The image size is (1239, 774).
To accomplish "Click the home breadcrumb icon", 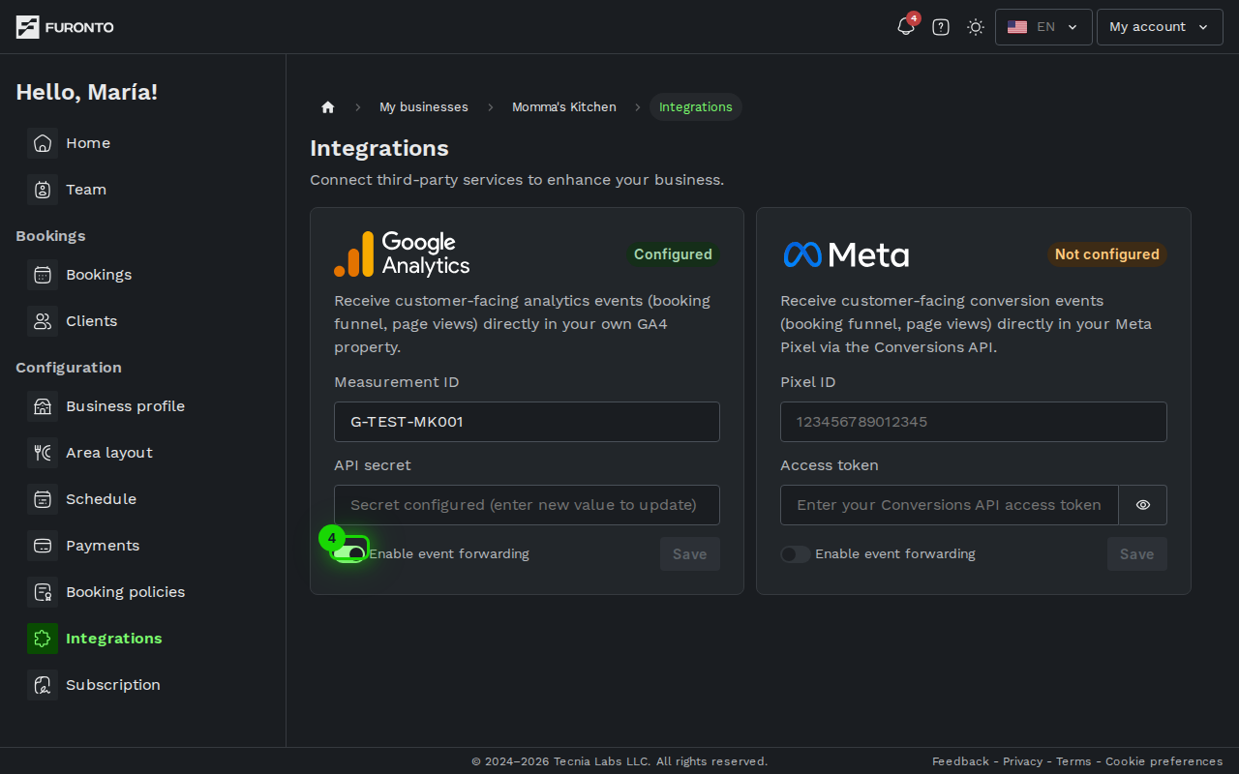I will tap(328, 107).
